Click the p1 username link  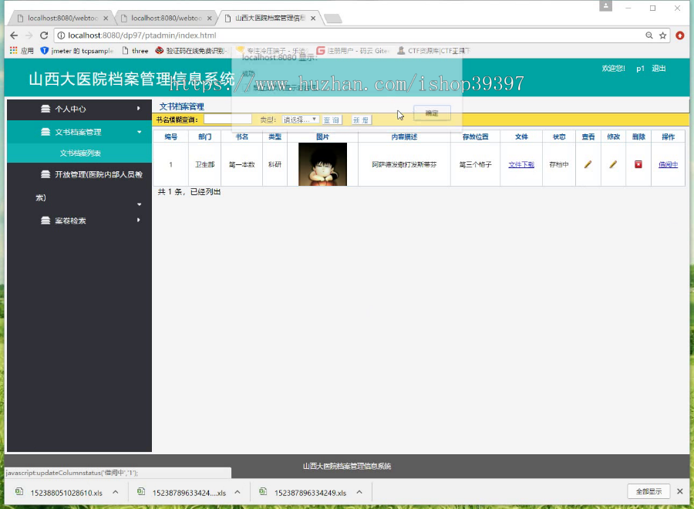coord(640,68)
